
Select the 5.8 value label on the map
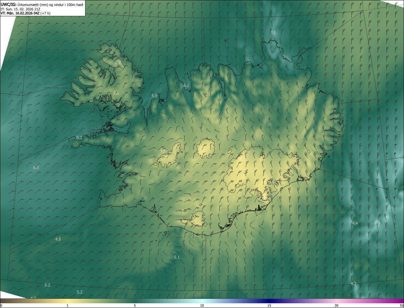154,96
